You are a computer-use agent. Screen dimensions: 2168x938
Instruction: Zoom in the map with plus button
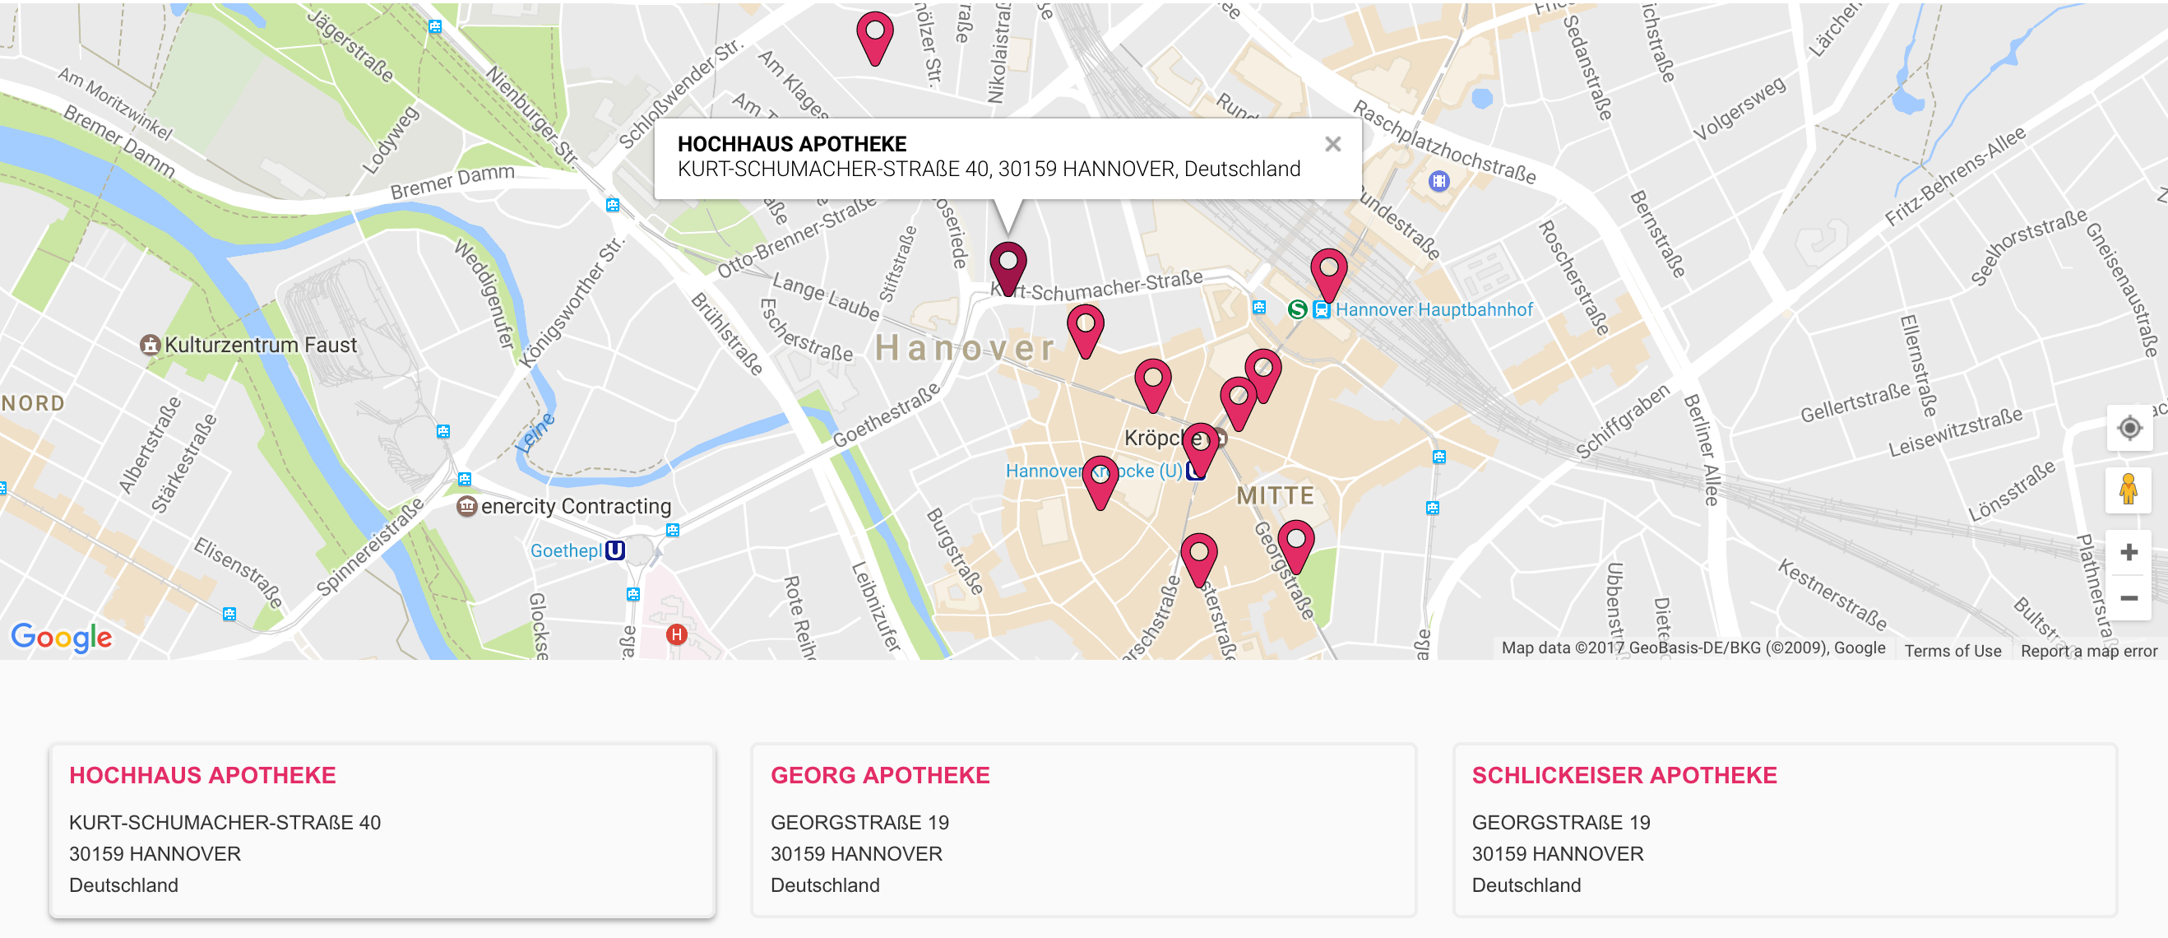pos(2129,552)
